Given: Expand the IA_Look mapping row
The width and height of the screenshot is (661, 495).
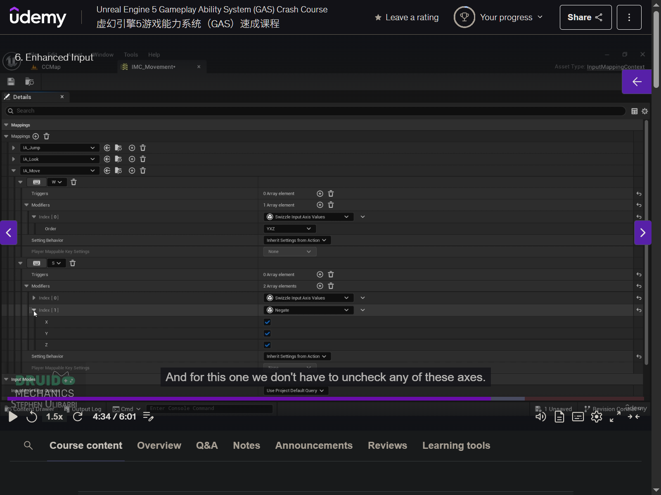Looking at the screenshot, I should [x=14, y=159].
